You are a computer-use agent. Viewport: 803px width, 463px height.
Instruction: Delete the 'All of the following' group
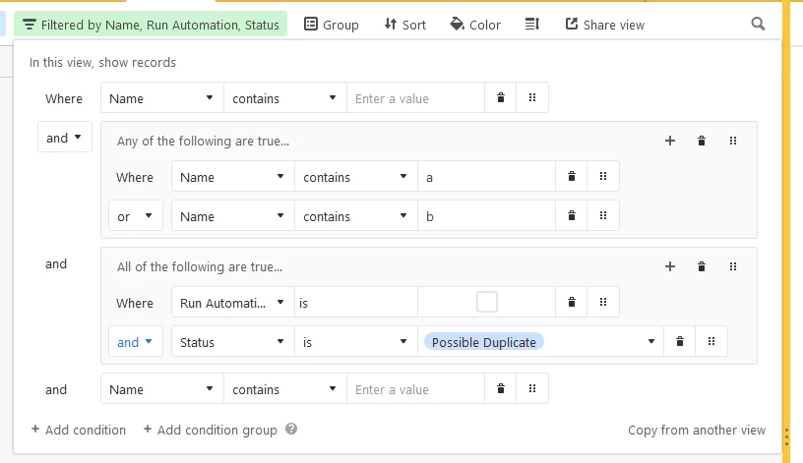point(702,266)
